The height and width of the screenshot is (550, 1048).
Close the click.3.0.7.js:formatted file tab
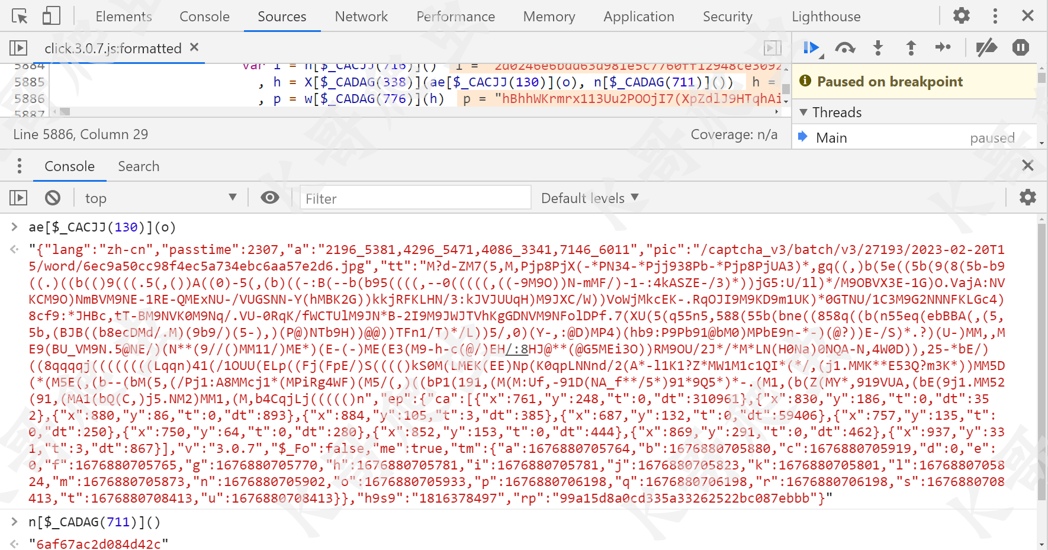click(x=194, y=47)
